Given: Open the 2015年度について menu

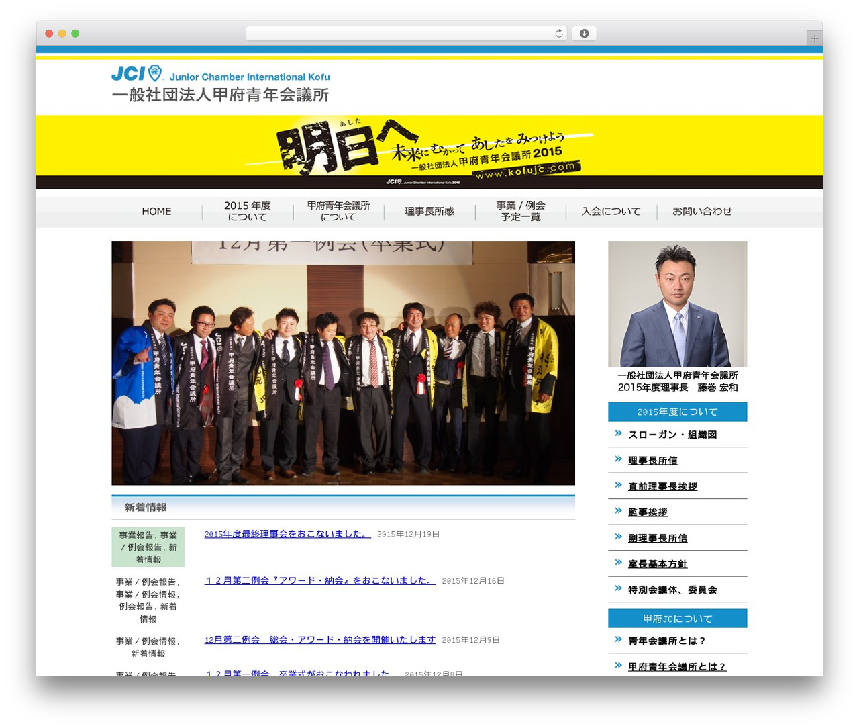Looking at the screenshot, I should (x=247, y=211).
